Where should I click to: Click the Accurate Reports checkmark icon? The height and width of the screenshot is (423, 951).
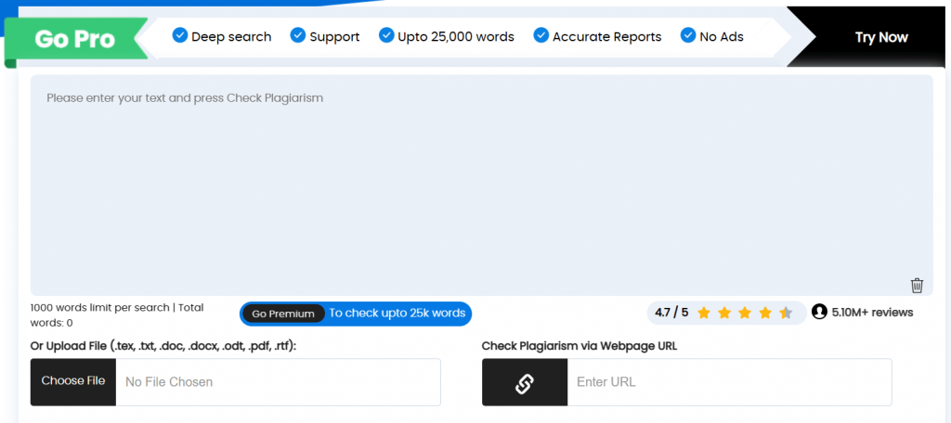pyautogui.click(x=541, y=36)
